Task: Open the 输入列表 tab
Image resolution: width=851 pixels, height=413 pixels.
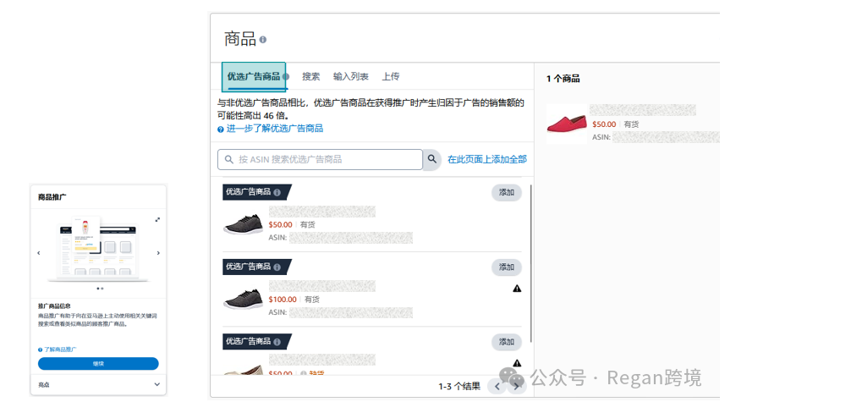Action: point(350,77)
